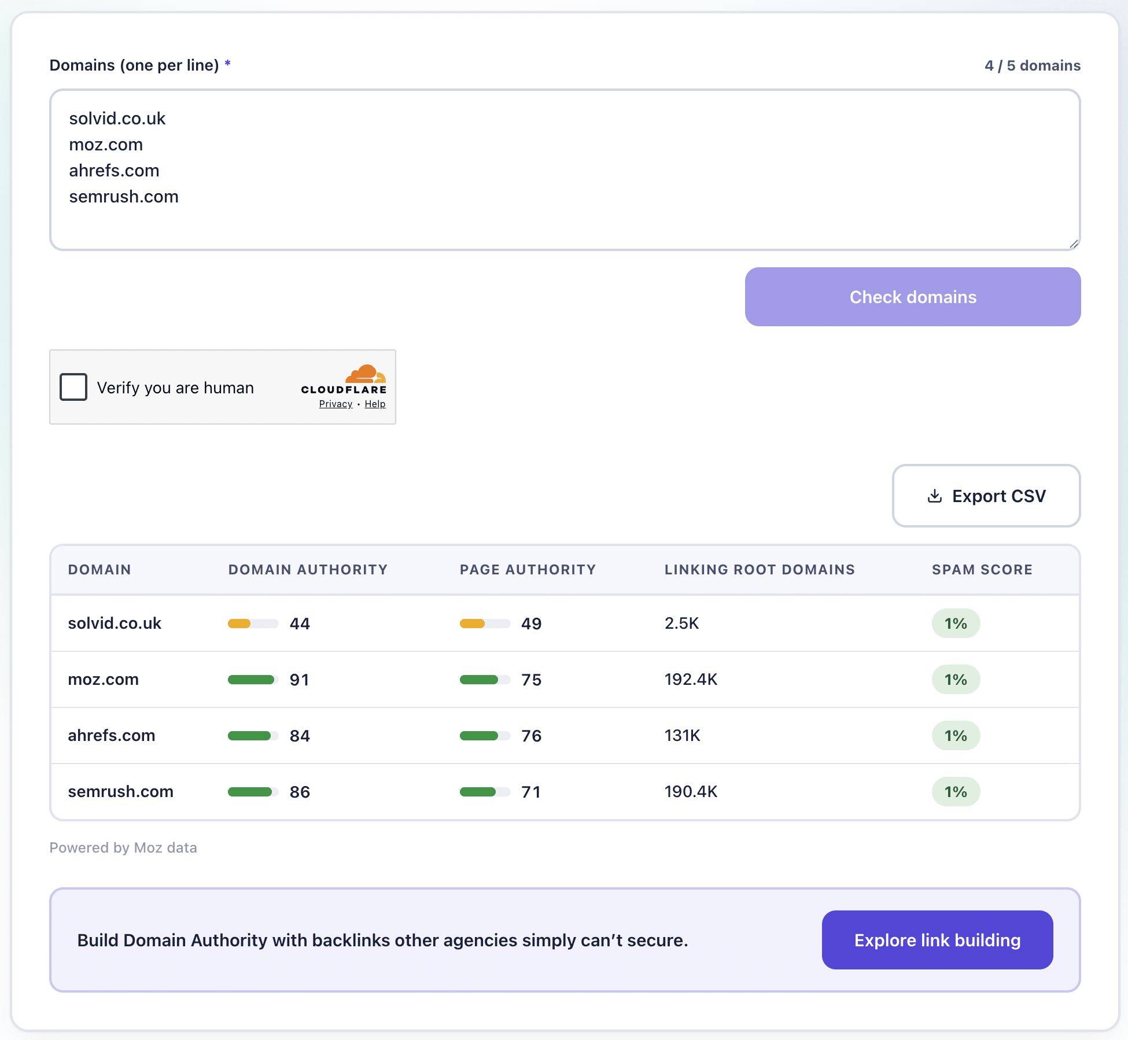Click ahrefs.com page authority value 76
The width and height of the screenshot is (1128, 1040).
[x=532, y=736]
